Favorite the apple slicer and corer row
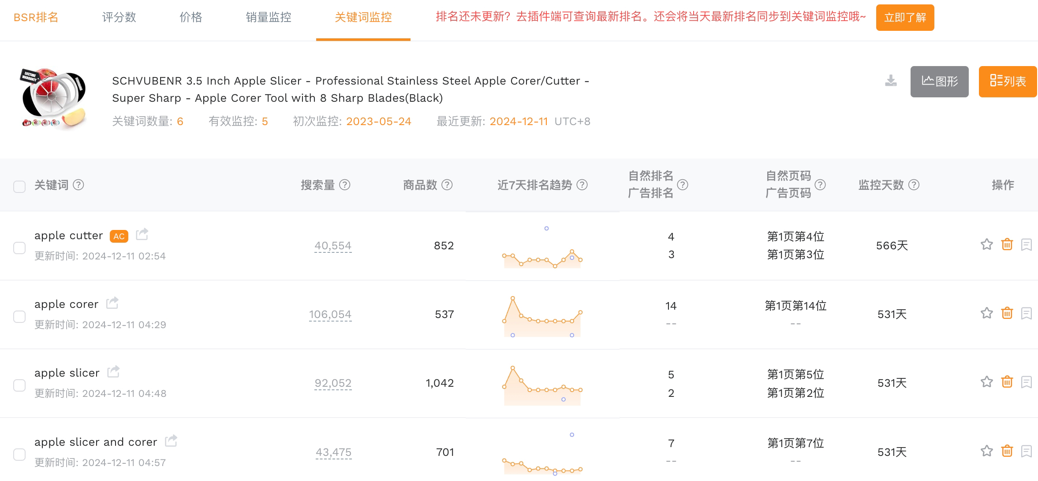The width and height of the screenshot is (1038, 481). coord(986,451)
